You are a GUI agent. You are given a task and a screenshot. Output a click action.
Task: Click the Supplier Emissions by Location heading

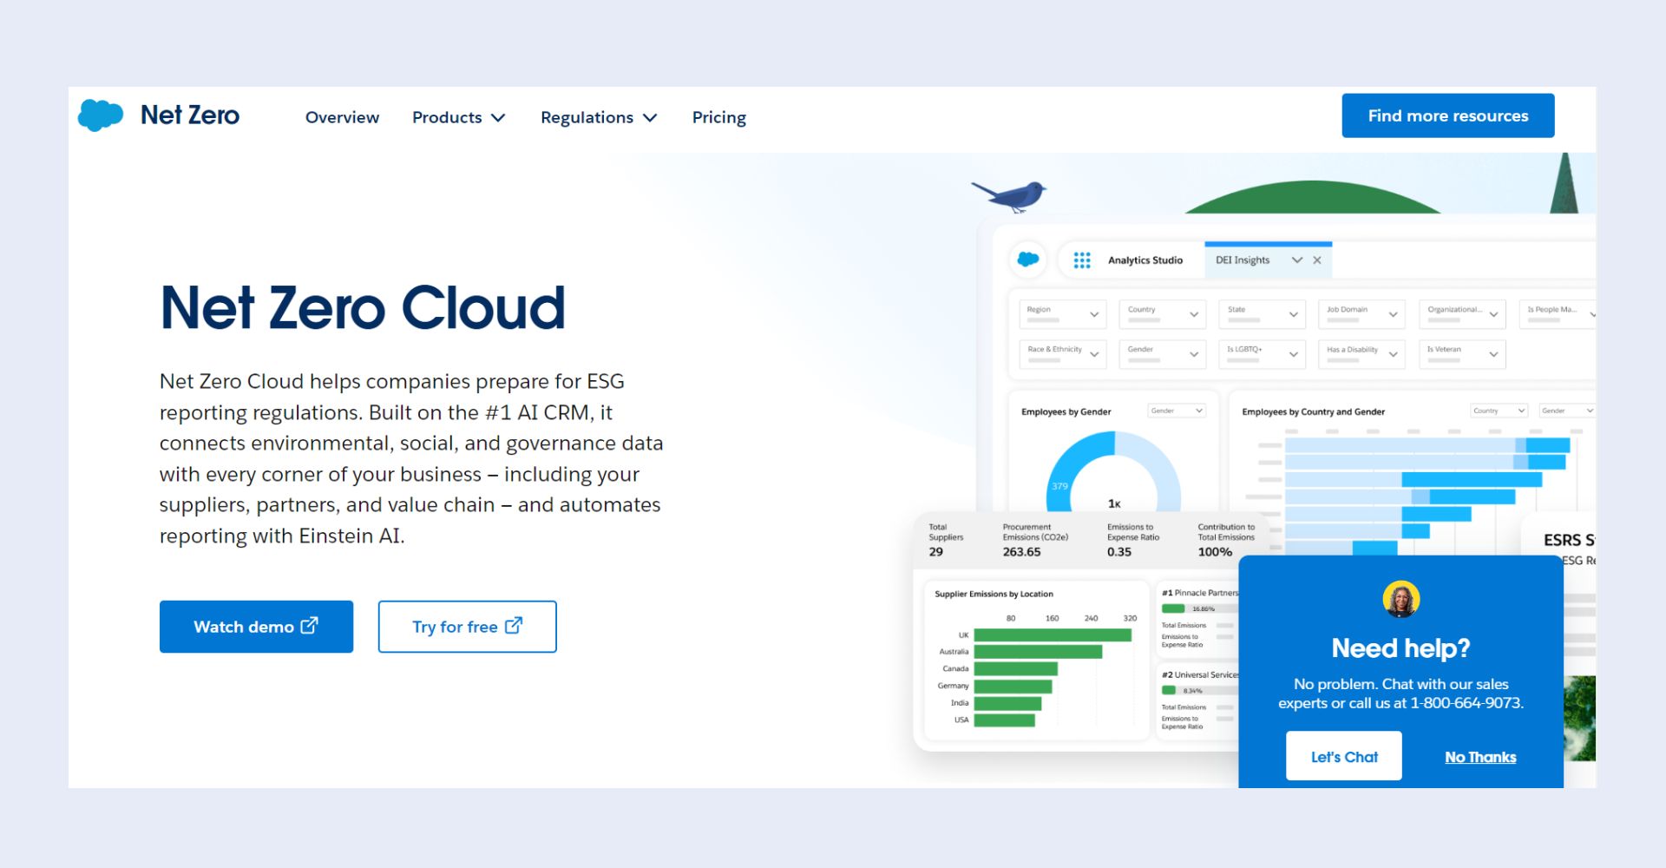994,595
